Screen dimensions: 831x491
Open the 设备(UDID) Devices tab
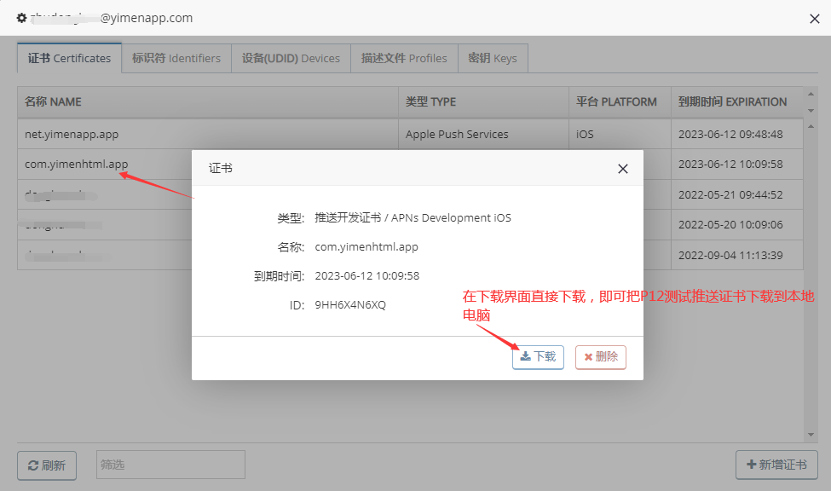pyautogui.click(x=291, y=58)
